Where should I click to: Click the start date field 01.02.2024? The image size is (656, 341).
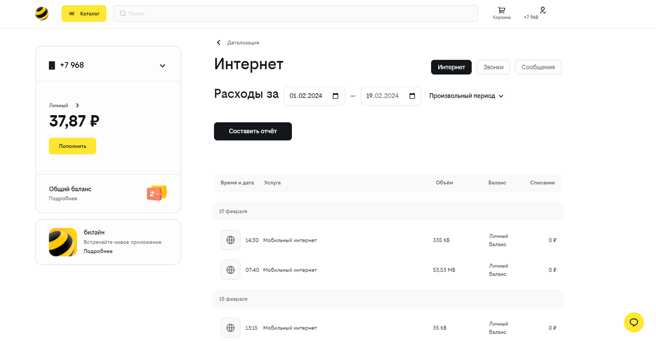tap(314, 96)
